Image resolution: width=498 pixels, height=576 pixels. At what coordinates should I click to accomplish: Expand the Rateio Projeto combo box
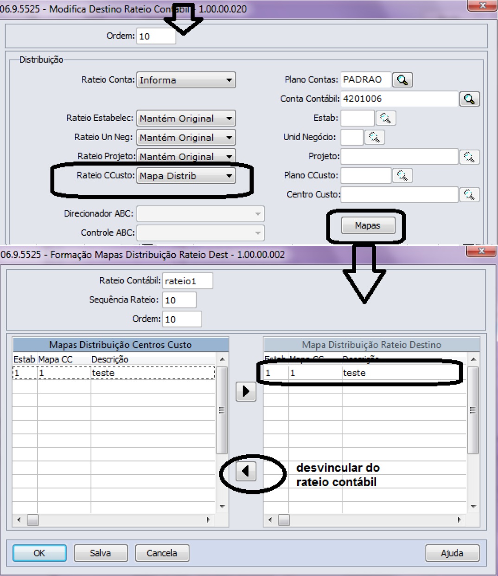(186, 156)
